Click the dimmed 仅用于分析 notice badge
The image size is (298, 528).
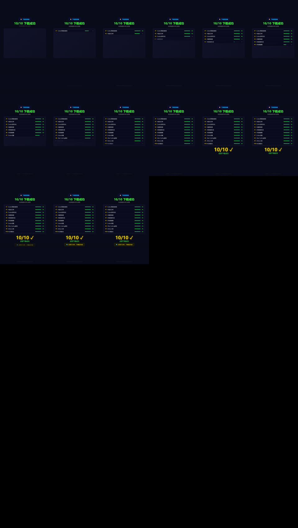[25, 245]
